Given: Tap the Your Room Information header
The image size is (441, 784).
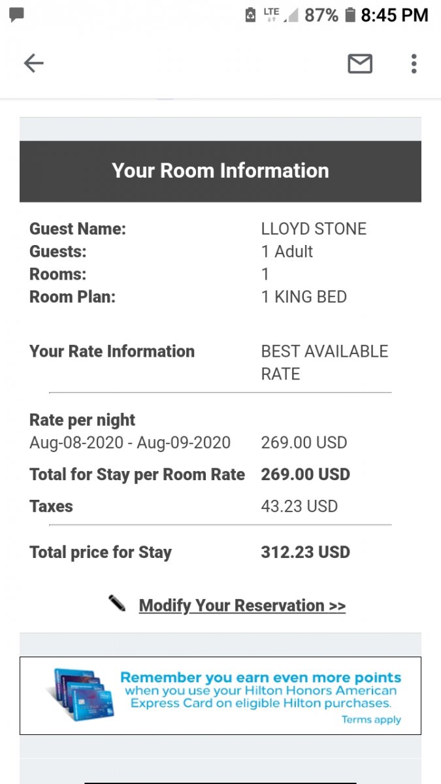Looking at the screenshot, I should 220,171.
